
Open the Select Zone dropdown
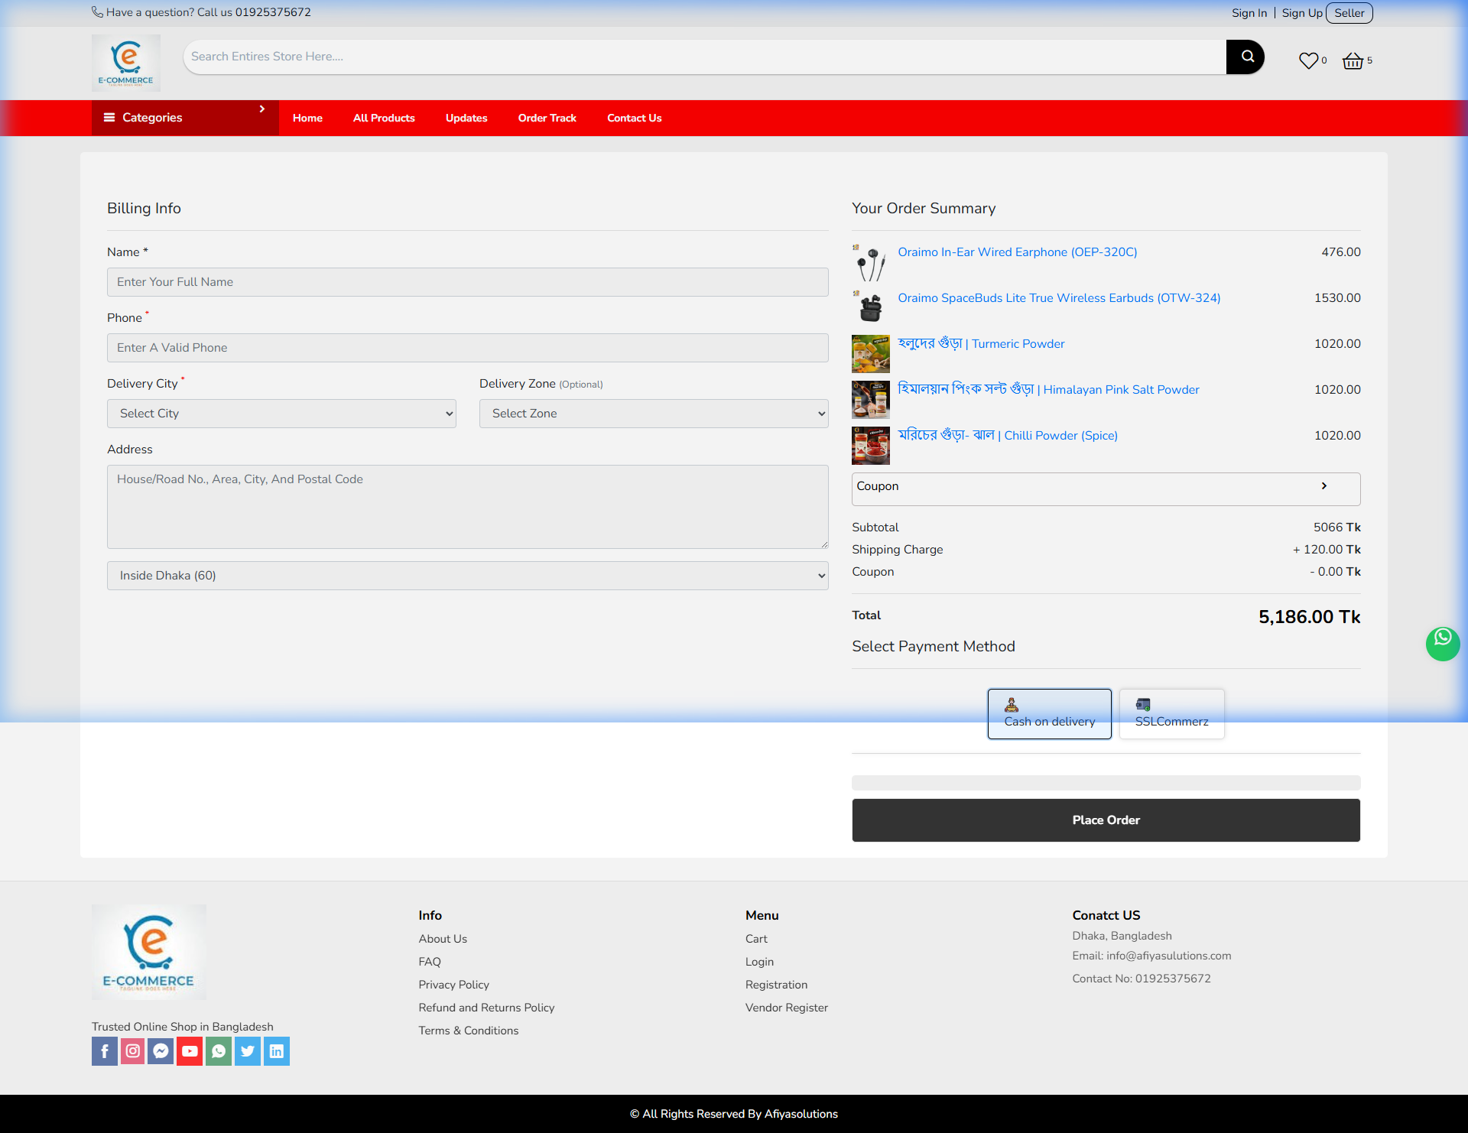click(x=653, y=413)
